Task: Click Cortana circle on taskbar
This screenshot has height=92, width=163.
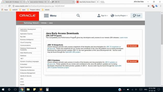Action: click(x=9, y=89)
